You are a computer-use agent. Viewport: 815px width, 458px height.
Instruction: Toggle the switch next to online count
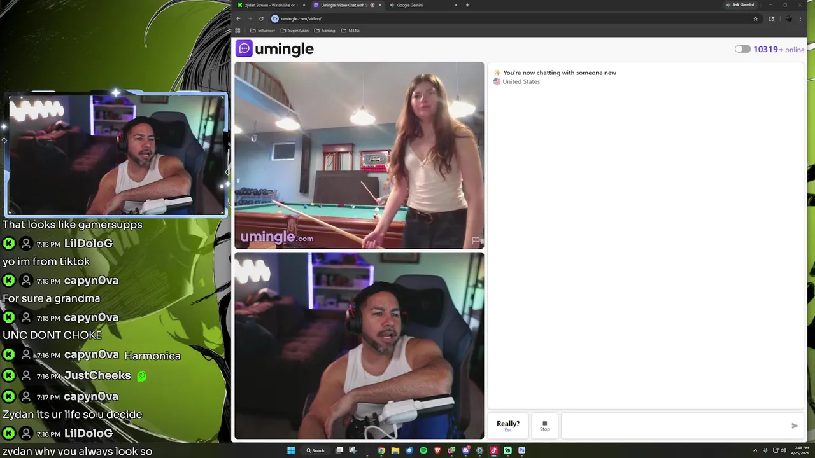coord(742,49)
